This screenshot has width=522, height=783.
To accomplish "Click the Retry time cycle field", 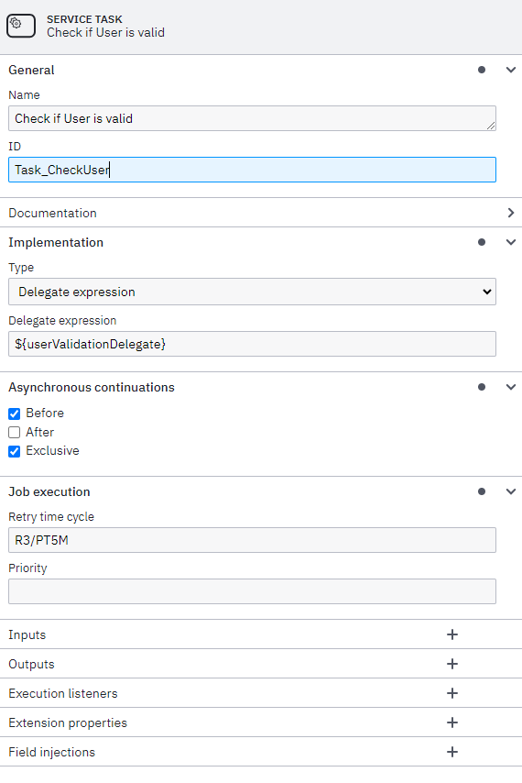I will (252, 540).
